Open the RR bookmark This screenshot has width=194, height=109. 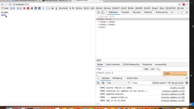[x=72, y=8]
